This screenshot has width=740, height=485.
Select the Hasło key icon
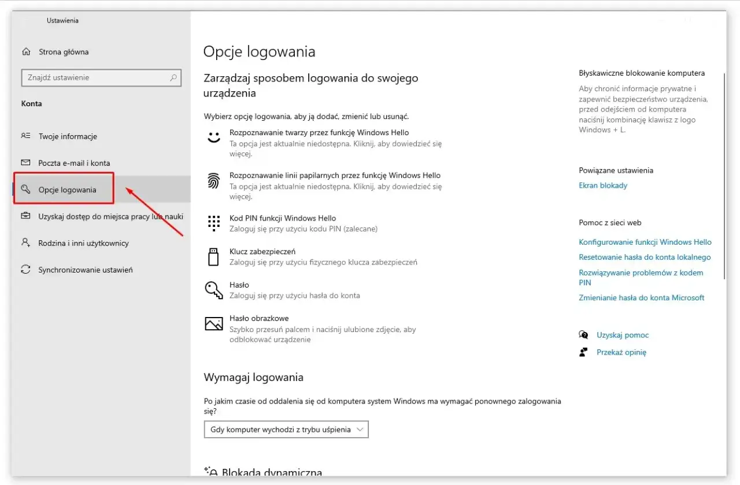(214, 290)
